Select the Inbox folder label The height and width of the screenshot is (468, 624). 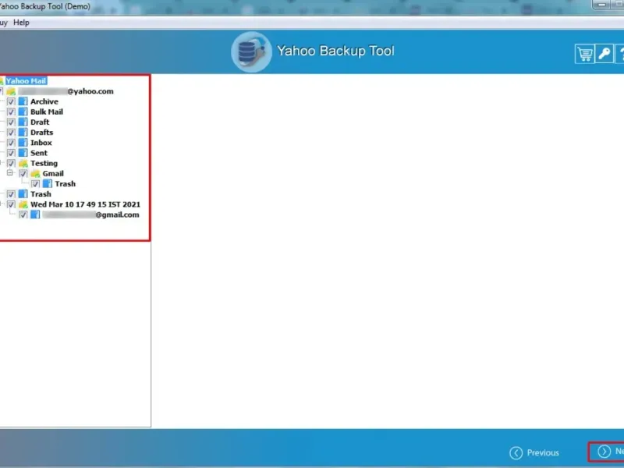pos(41,143)
